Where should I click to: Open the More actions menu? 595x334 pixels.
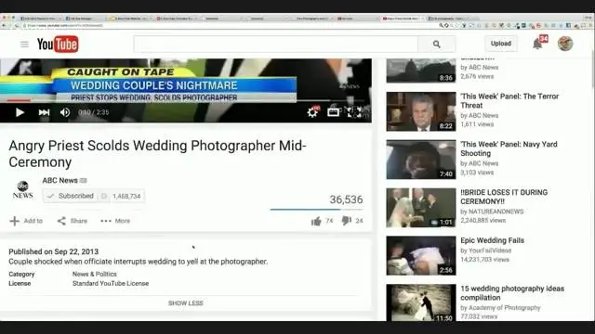click(x=115, y=221)
